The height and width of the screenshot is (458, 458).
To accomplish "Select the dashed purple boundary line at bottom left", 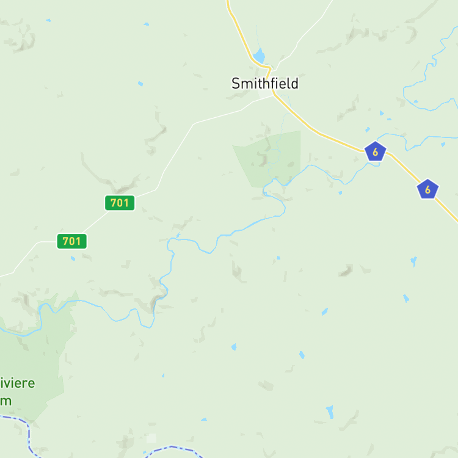I will (x=22, y=432).
